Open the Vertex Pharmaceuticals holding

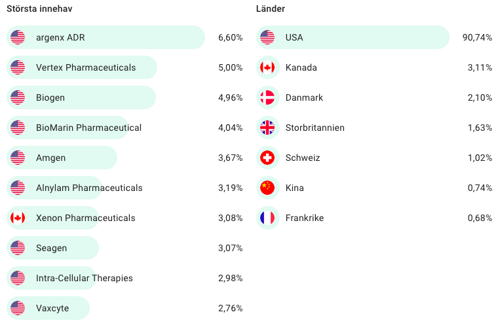(86, 67)
